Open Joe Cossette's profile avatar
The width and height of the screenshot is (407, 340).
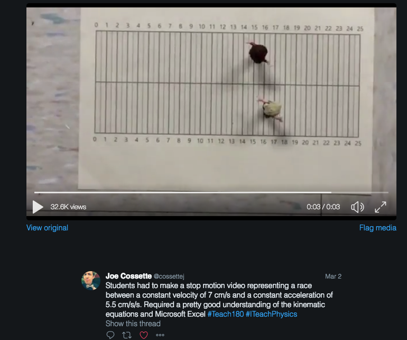(91, 281)
